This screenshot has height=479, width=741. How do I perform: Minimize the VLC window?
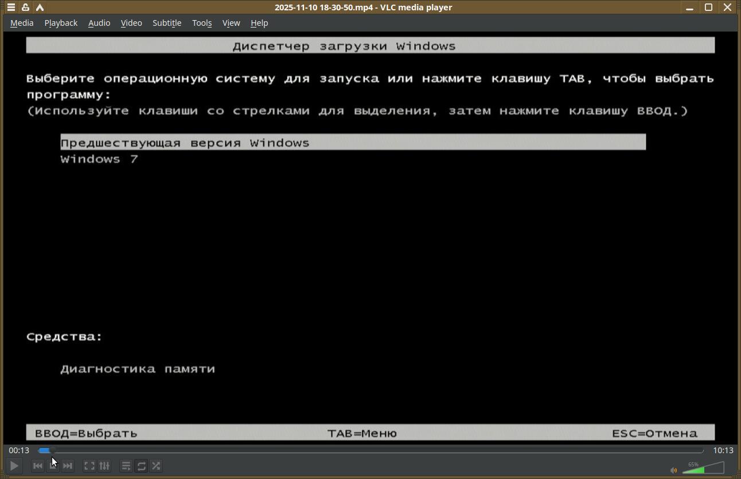coord(689,7)
